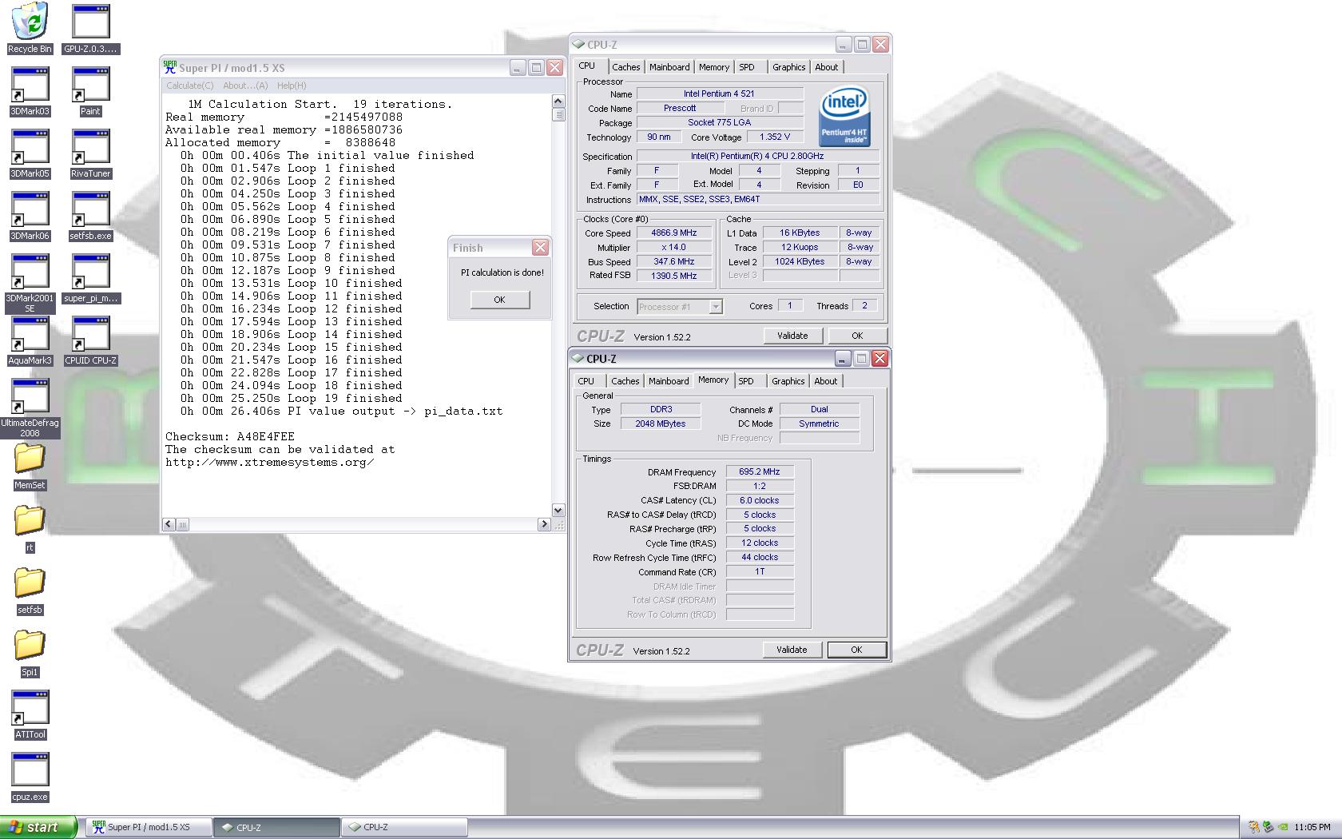Click OK in upper CPU-Z window

pyautogui.click(x=857, y=336)
